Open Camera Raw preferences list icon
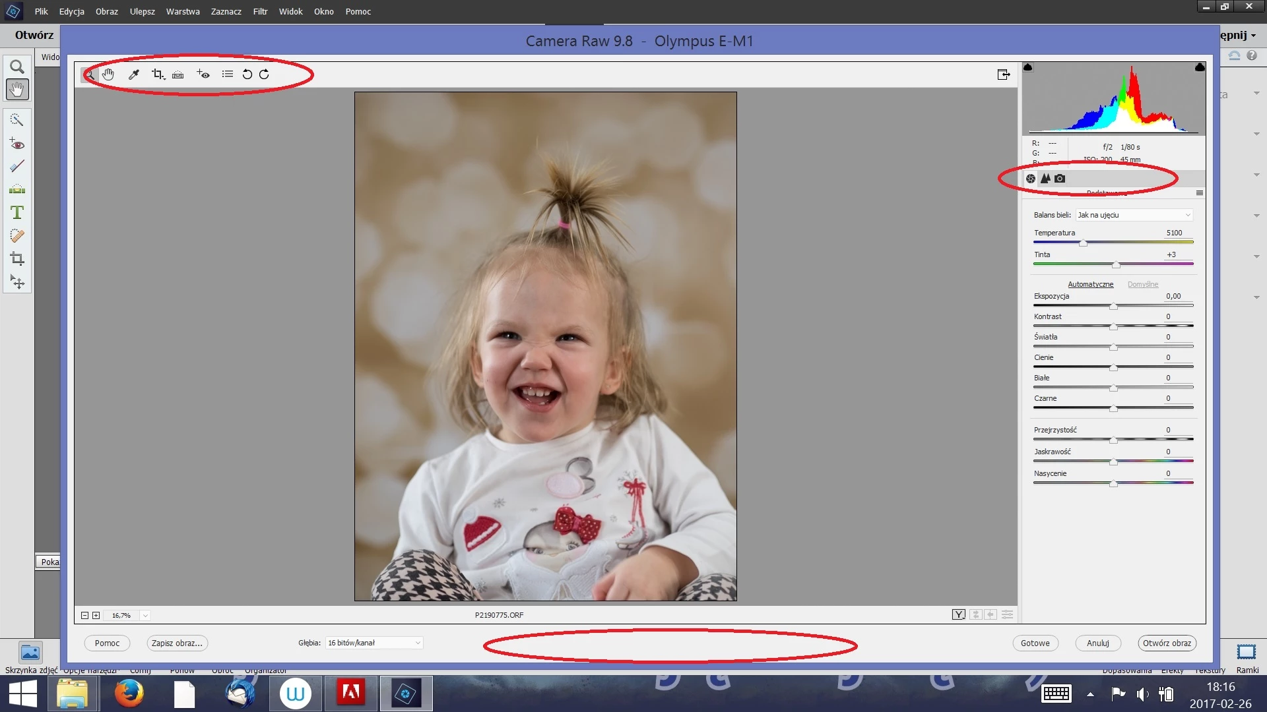The image size is (1267, 712). coord(227,74)
